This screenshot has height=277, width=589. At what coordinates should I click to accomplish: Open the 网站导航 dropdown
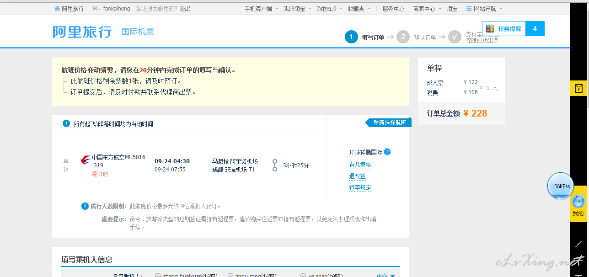coord(484,9)
